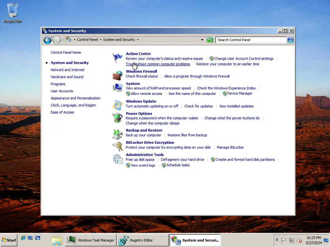Screen dimensions: 330x247
Task: Click Show desktop button at the taskbar end
Action: (326, 240)
